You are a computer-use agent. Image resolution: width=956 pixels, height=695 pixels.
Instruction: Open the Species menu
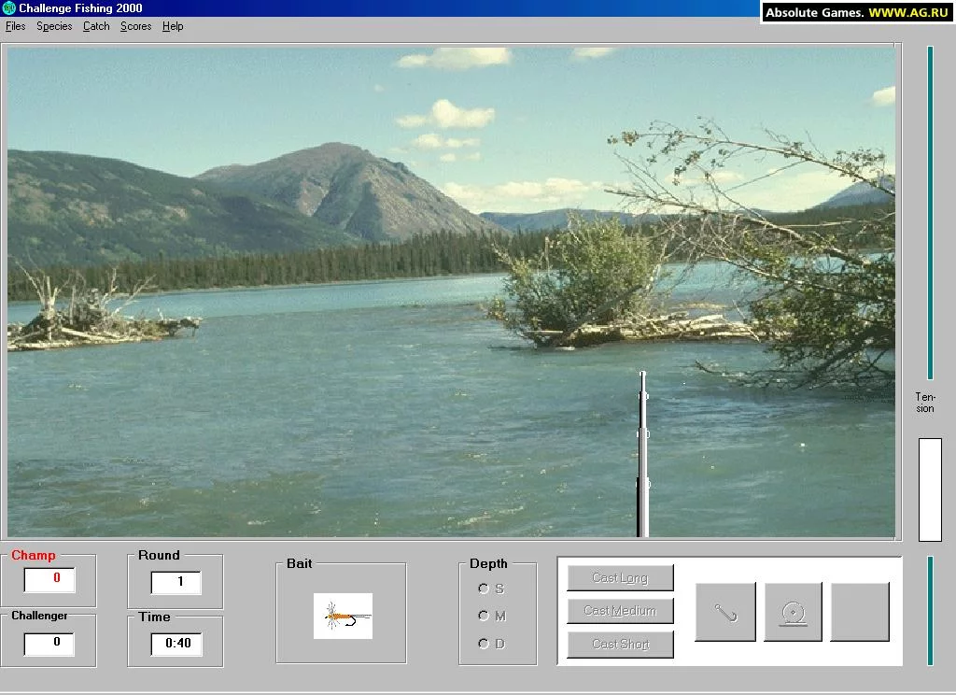tap(54, 26)
